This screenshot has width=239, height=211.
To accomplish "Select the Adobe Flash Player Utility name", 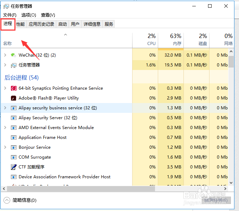I will 49,98.
